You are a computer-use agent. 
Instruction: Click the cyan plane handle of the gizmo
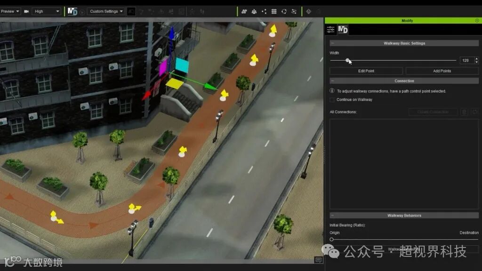click(x=182, y=65)
